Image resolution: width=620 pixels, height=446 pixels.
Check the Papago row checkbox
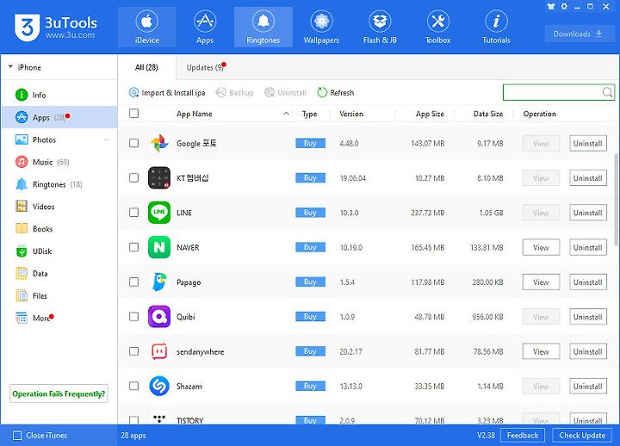(134, 282)
